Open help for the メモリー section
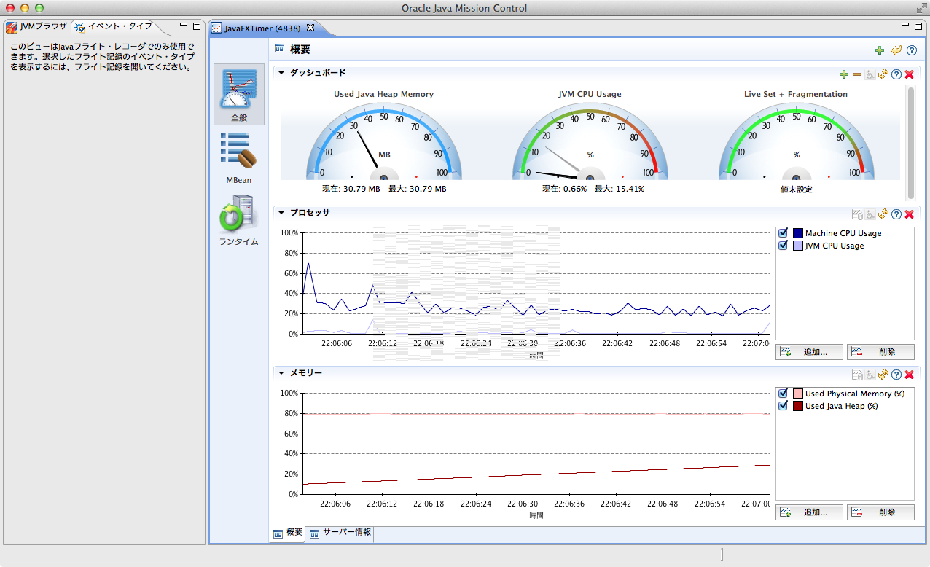 pyautogui.click(x=896, y=375)
